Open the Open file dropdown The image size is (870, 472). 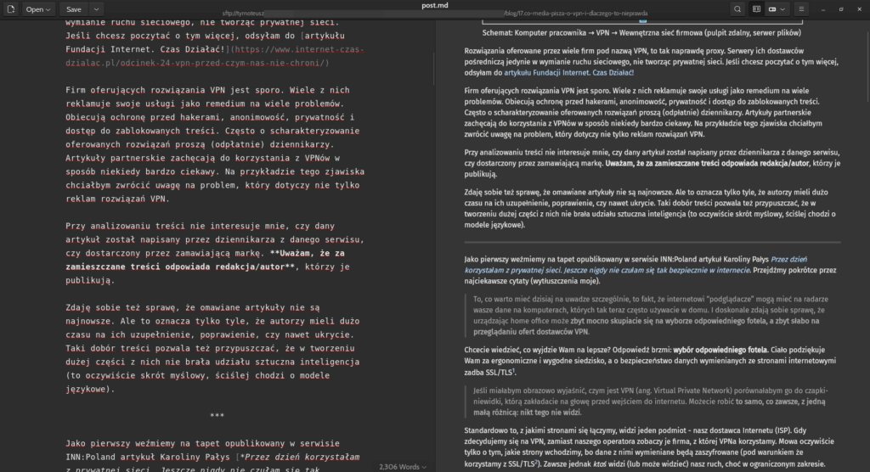pyautogui.click(x=37, y=8)
